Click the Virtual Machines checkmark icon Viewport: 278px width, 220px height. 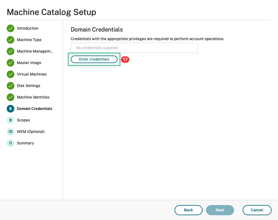coord(11,74)
